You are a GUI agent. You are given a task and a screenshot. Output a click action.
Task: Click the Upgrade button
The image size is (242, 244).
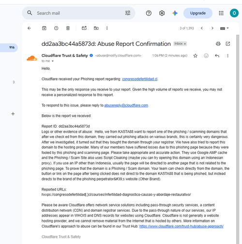(x=198, y=13)
